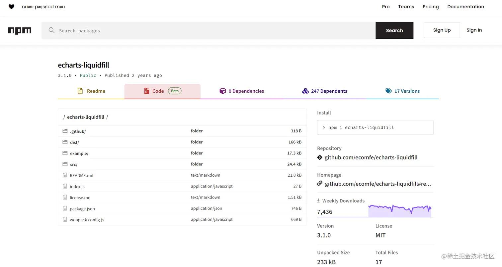Click the dist folder icon
This screenshot has width=502, height=267.
(65, 142)
